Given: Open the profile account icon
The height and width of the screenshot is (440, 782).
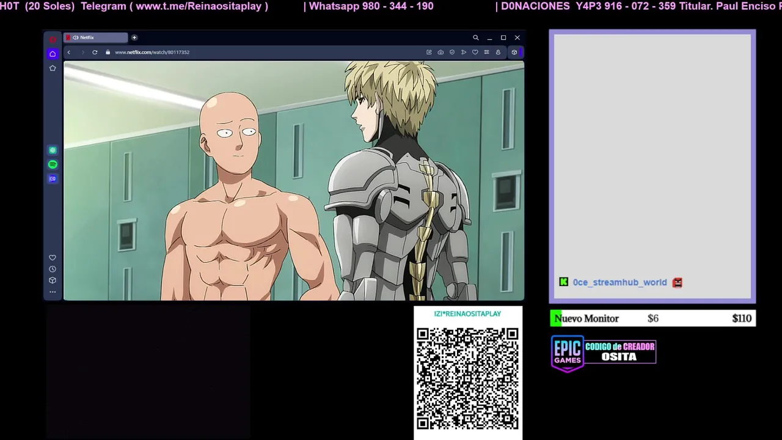Looking at the screenshot, I should click(x=498, y=52).
